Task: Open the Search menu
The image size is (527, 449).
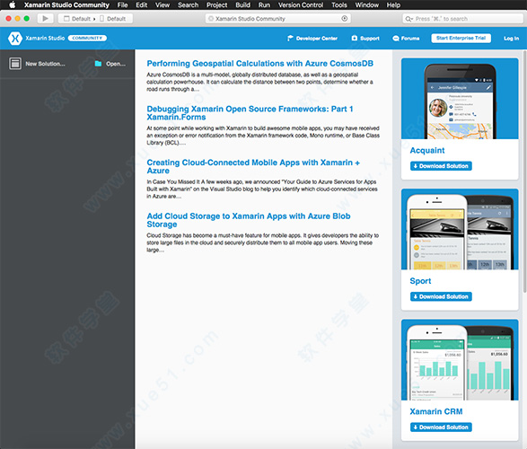Action: [x=189, y=4]
